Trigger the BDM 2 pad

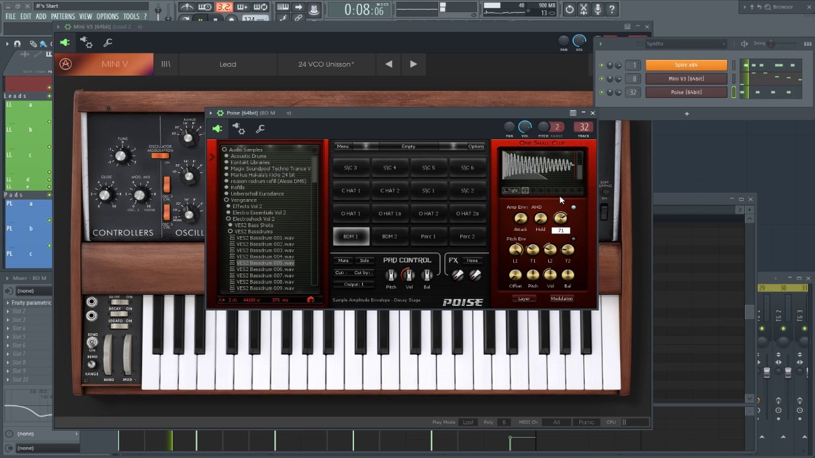390,237
